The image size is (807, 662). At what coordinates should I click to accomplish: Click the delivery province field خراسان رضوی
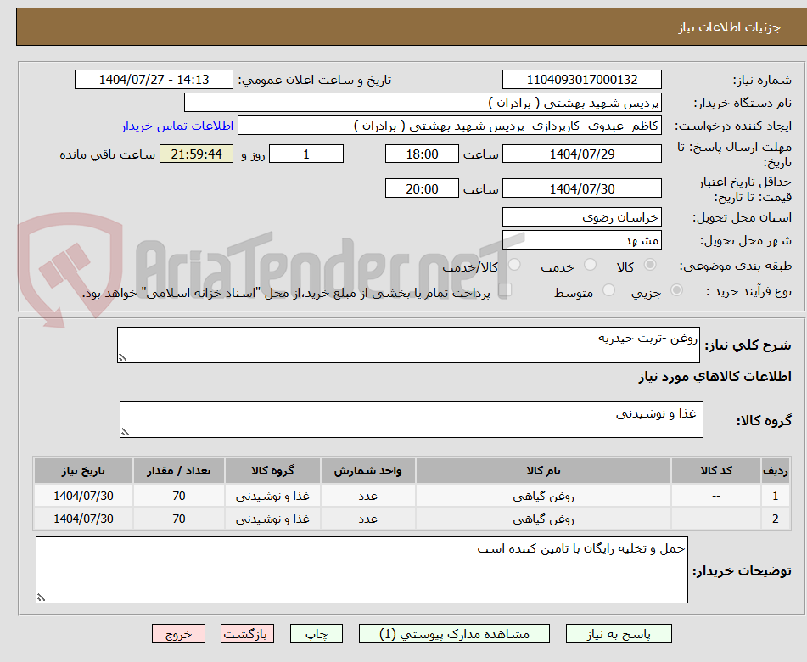[582, 216]
